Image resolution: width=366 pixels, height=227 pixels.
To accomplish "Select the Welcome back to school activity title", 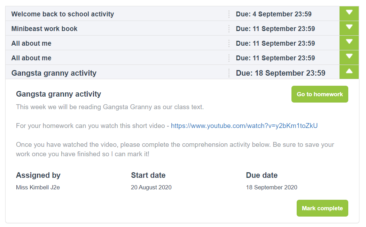I will [63, 14].
